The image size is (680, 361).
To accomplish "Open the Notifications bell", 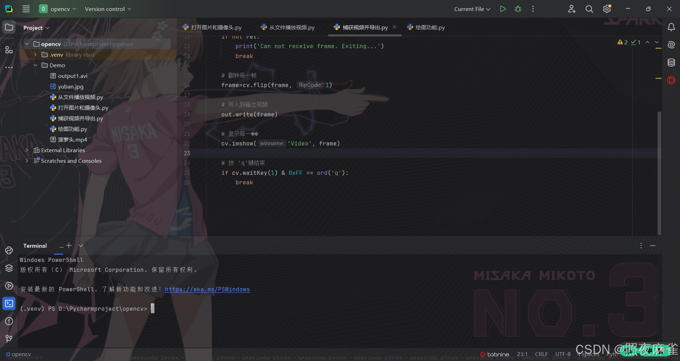I will [x=671, y=27].
